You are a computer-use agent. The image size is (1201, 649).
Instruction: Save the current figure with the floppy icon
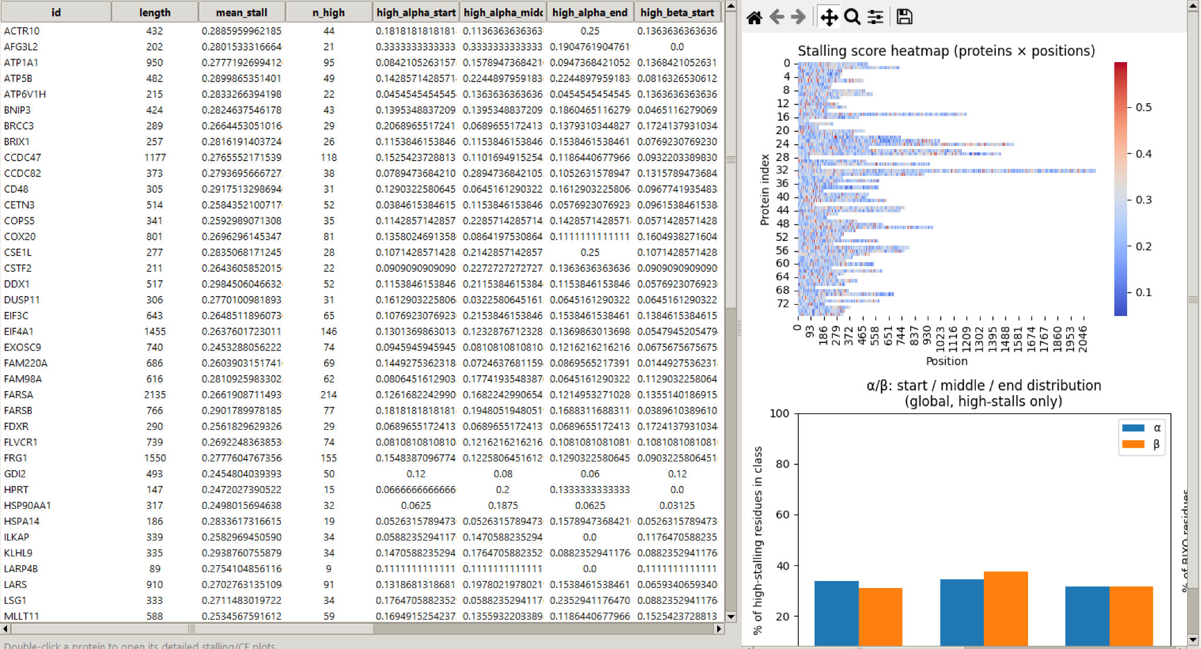(904, 16)
